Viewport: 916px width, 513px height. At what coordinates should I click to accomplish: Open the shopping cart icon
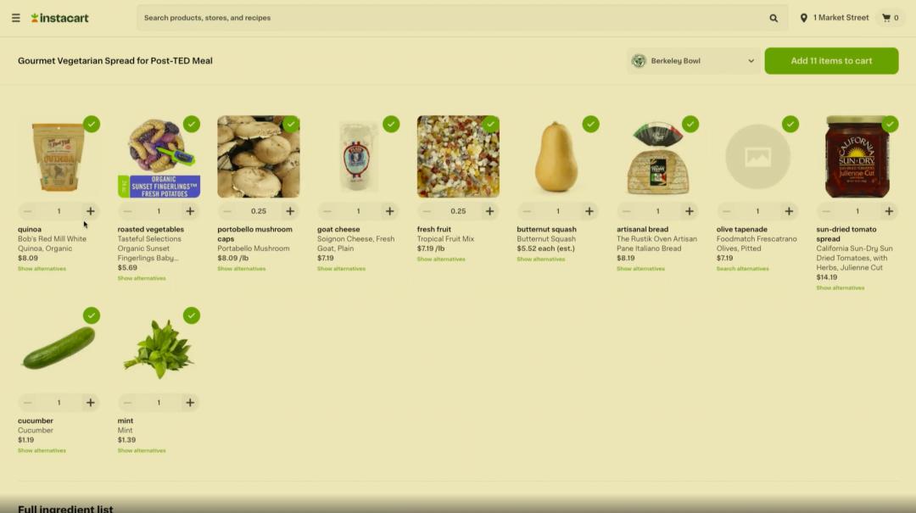(x=886, y=18)
